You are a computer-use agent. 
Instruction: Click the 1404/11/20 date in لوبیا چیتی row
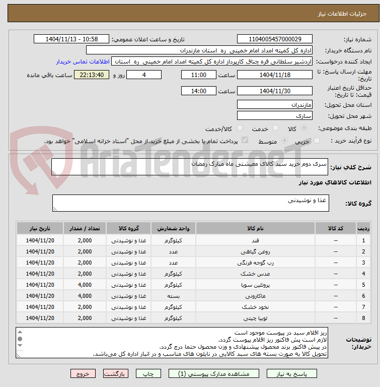[40, 318]
